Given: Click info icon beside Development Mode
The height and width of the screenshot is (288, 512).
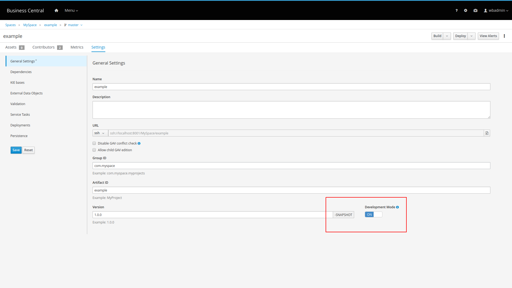Looking at the screenshot, I should [397, 207].
